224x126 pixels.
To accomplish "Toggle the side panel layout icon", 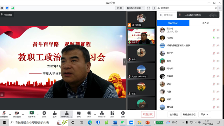I will [154, 8].
